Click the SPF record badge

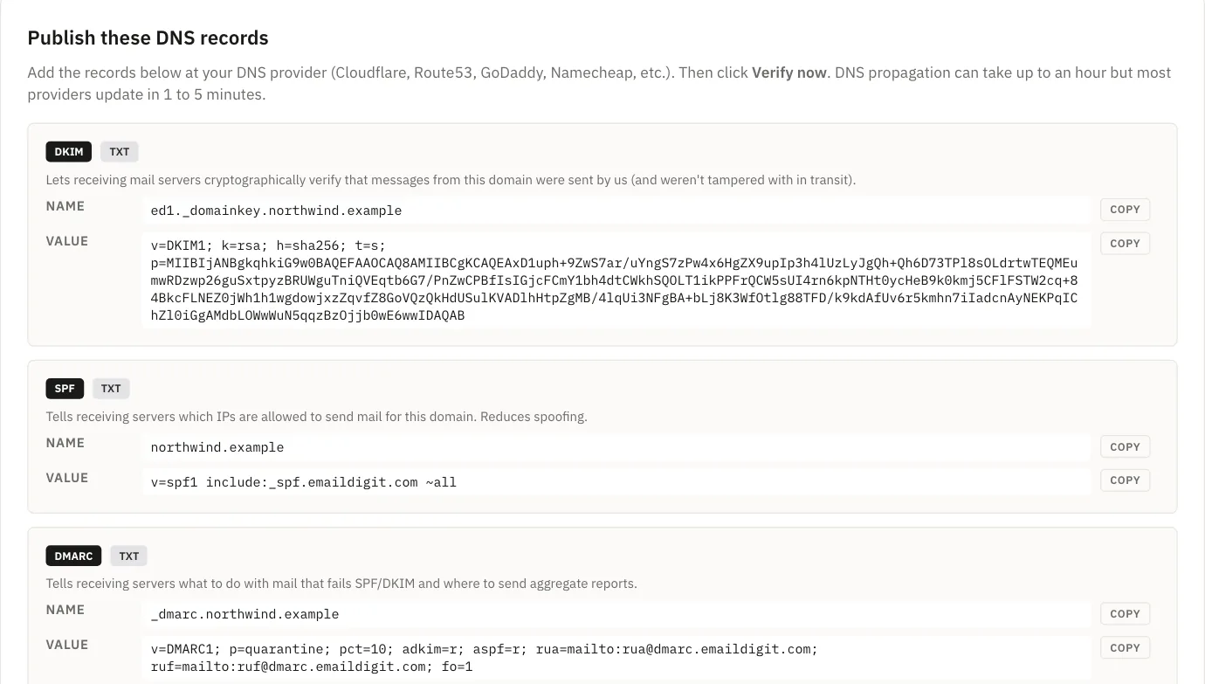pyautogui.click(x=65, y=389)
